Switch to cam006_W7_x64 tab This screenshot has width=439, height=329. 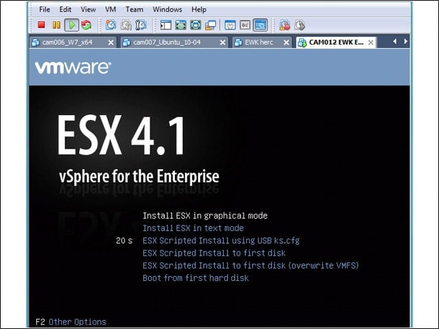pyautogui.click(x=73, y=42)
